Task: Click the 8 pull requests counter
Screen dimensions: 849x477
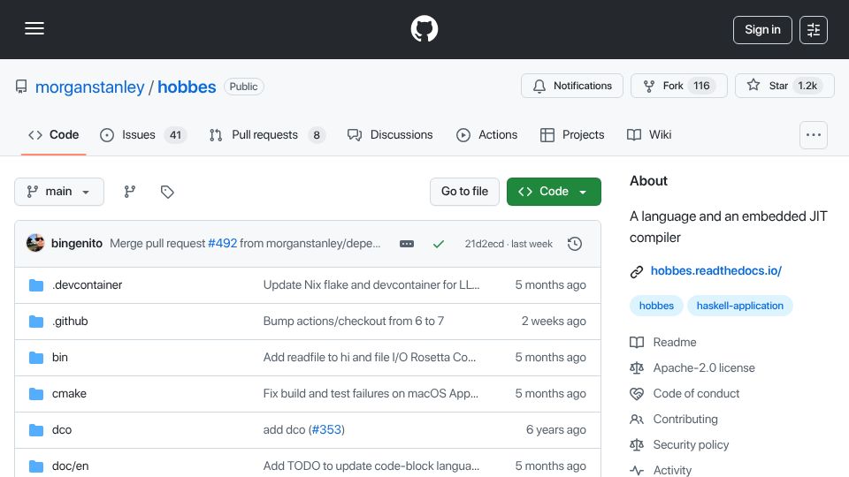Action: [x=317, y=134]
